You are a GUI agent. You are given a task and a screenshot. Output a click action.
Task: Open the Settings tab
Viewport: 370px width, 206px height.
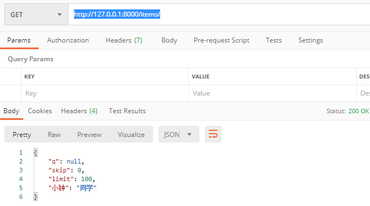(x=310, y=40)
